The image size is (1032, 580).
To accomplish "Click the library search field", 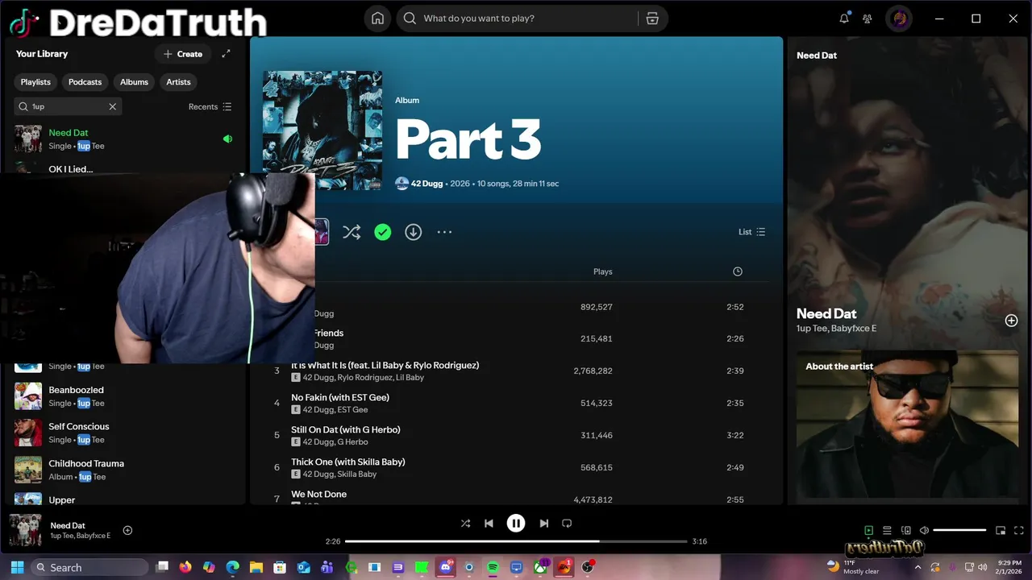I will 68,106.
